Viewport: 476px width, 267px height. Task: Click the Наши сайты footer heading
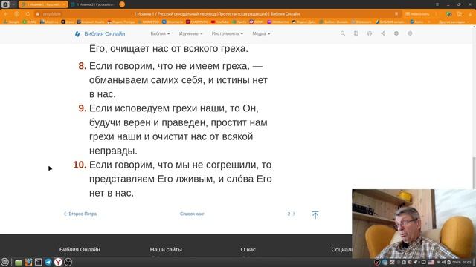(166, 250)
